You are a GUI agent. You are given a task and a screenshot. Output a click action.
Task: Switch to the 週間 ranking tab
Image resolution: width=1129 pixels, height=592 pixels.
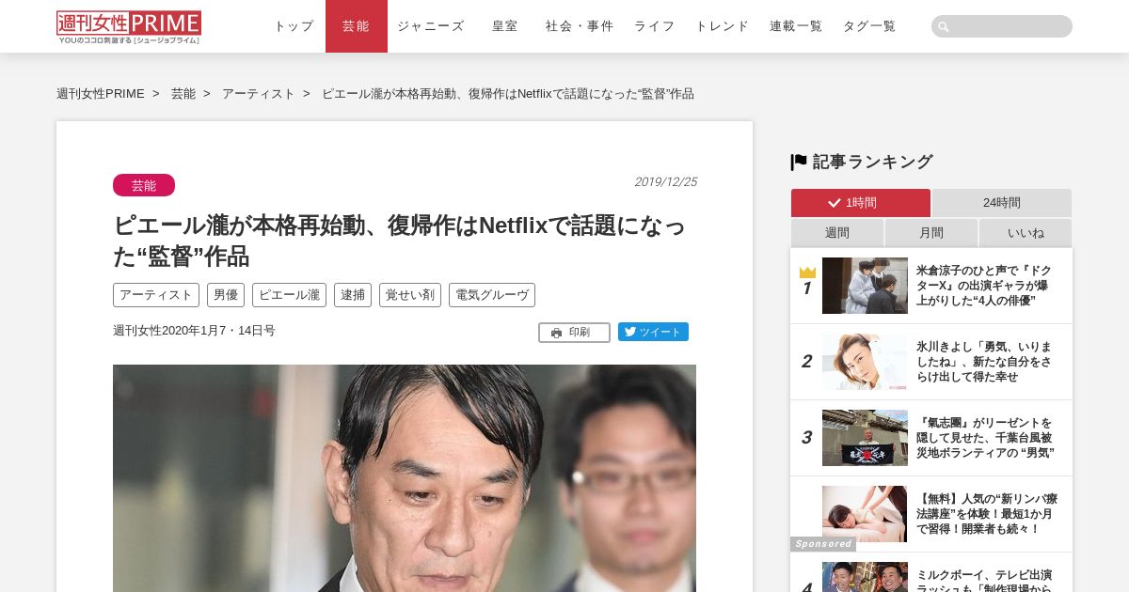(x=837, y=233)
